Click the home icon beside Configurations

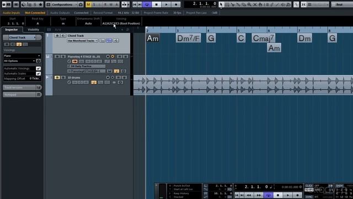pos(81,4)
